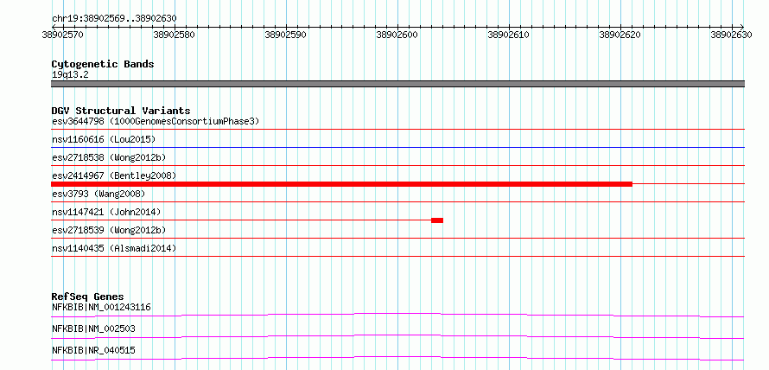Select ruler tick 38902620
Image resolution: width=769 pixels, height=370 pixels.
tap(620, 35)
